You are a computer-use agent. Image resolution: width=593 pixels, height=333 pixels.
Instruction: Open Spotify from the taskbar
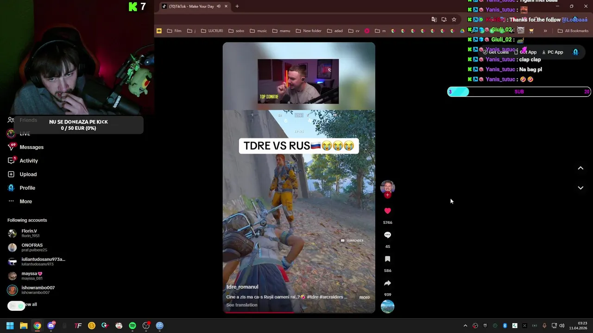pyautogui.click(x=132, y=326)
